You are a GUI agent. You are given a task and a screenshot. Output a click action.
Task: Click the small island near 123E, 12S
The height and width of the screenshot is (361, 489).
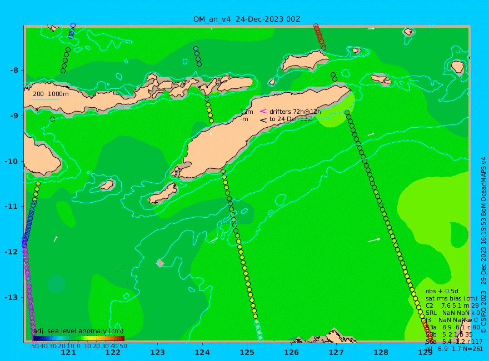point(160,263)
